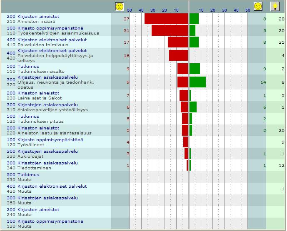Click negative count 37 for Aineiston määrä

[x=127, y=19]
